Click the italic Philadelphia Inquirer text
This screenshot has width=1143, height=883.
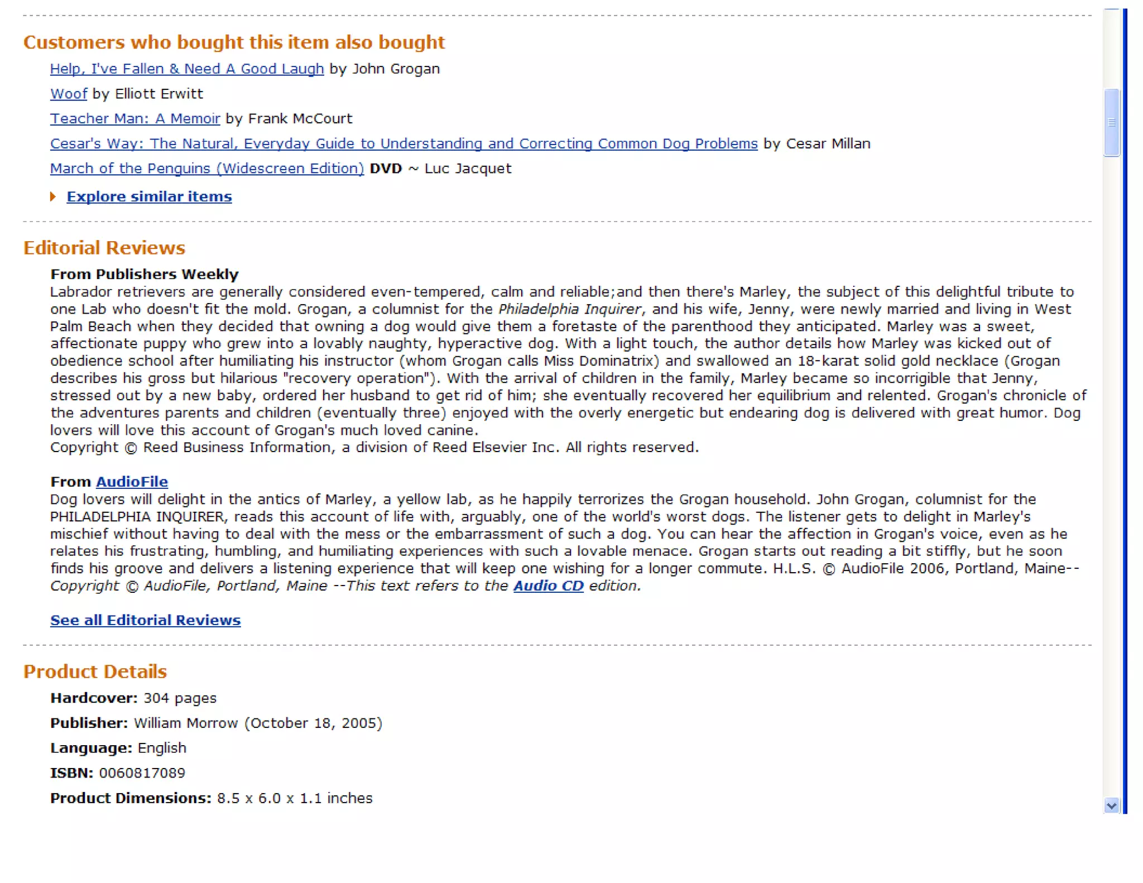[570, 309]
